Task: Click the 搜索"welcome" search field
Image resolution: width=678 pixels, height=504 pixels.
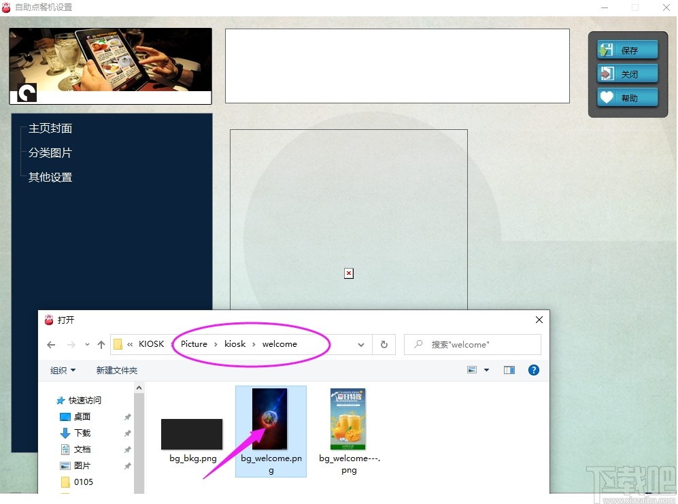Action: [x=472, y=345]
